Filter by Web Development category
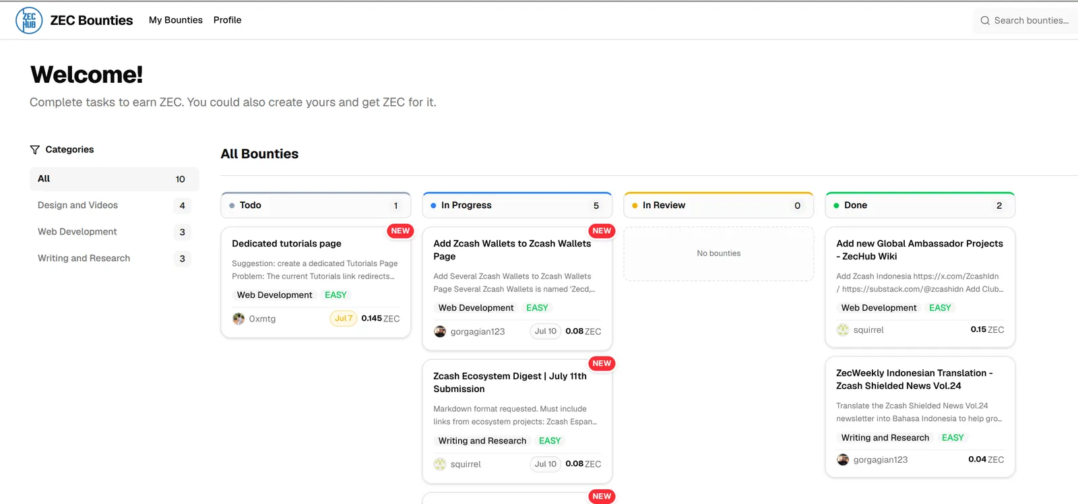Viewport: 1078px width, 504px height. pos(115,232)
